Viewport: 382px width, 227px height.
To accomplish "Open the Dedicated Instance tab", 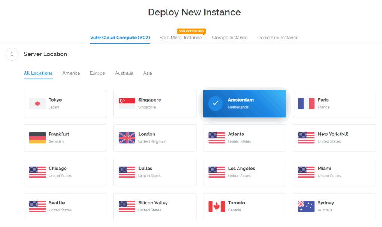I will coord(278,38).
